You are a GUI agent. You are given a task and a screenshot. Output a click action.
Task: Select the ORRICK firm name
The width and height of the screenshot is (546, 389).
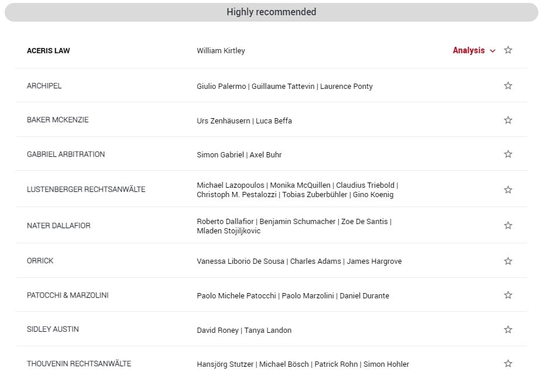[x=40, y=261]
